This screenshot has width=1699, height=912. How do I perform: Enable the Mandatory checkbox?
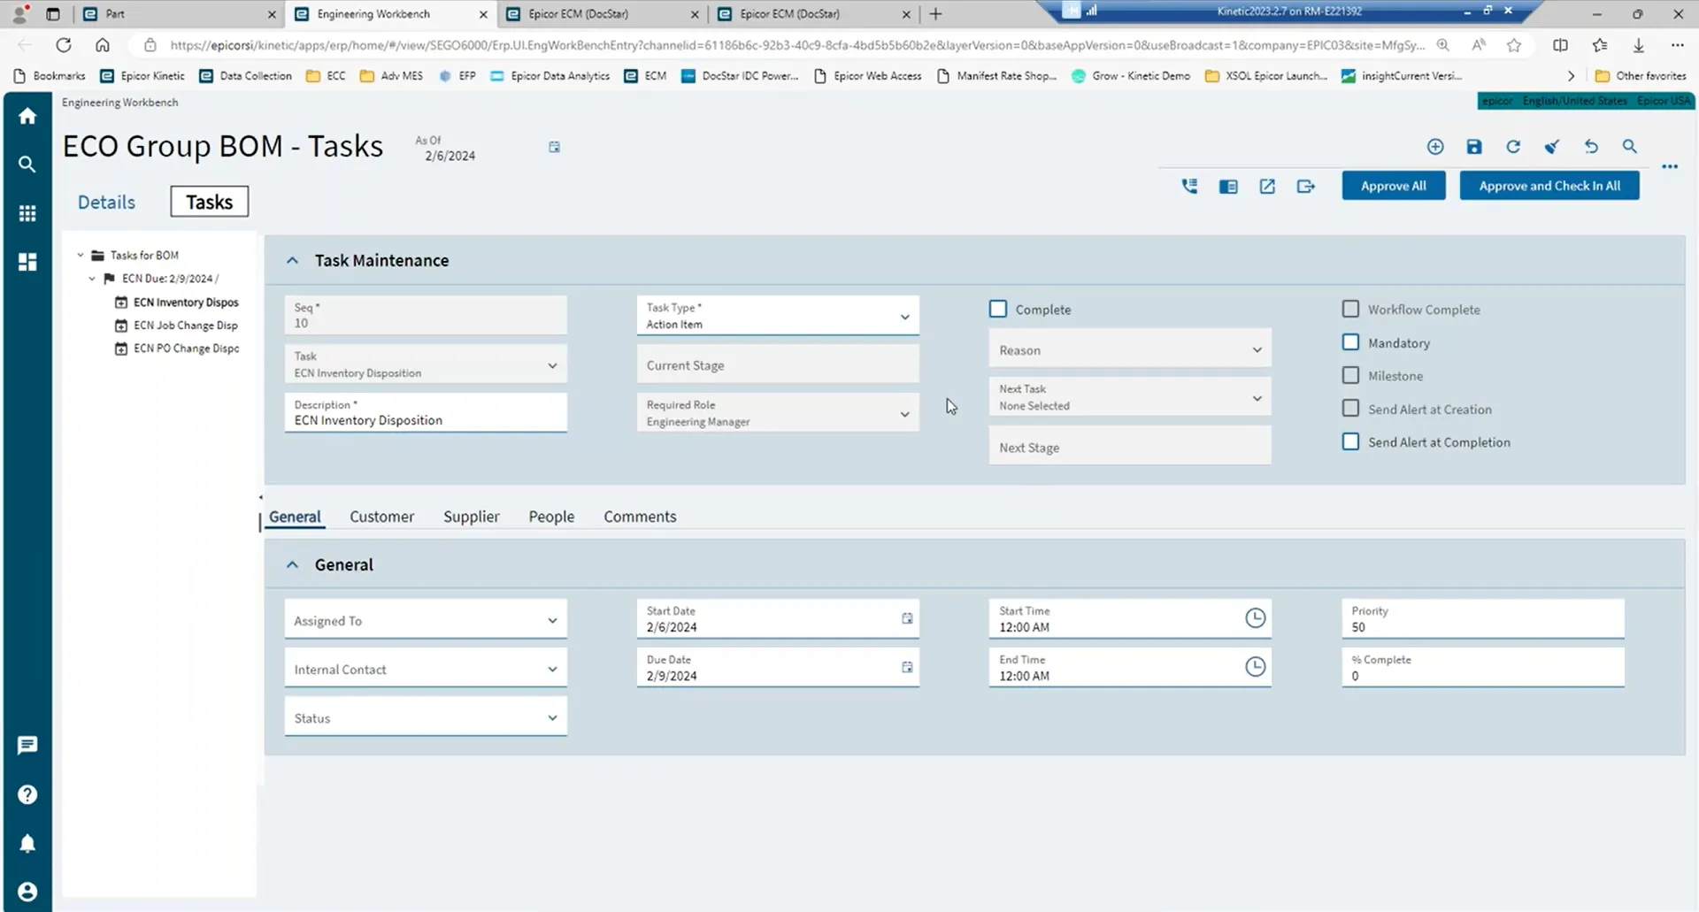pyautogui.click(x=1350, y=342)
